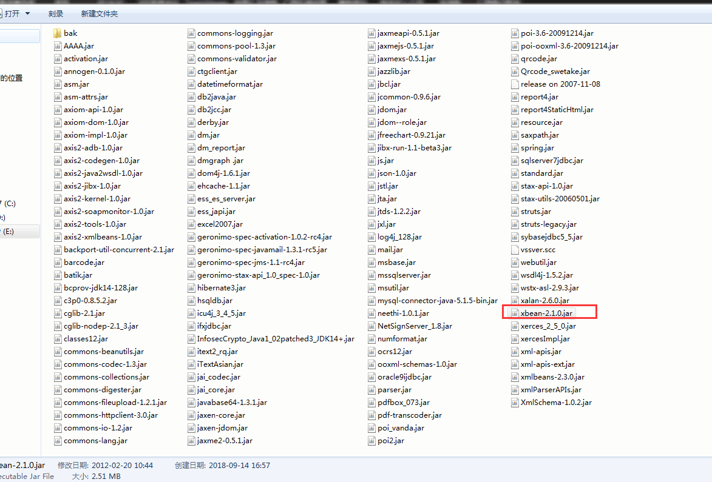Screen dimensions: 712x482
Task: Select file name ehcache-1.1.jar
Action: point(224,186)
